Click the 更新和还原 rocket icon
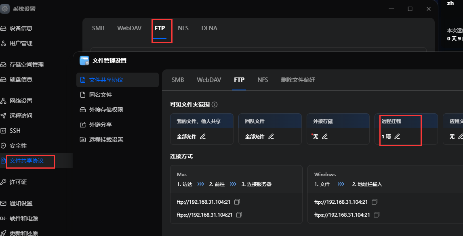This screenshot has width=463, height=236. (3, 233)
